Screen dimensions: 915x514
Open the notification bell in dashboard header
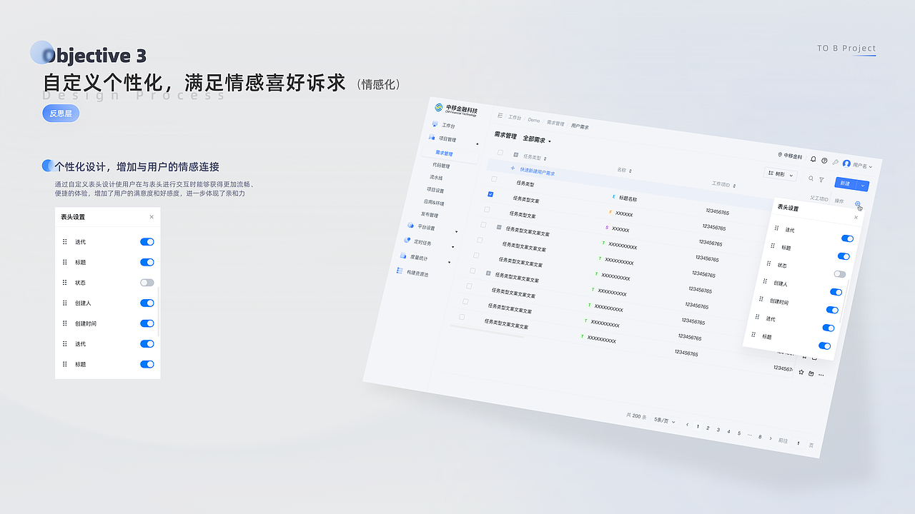point(813,159)
